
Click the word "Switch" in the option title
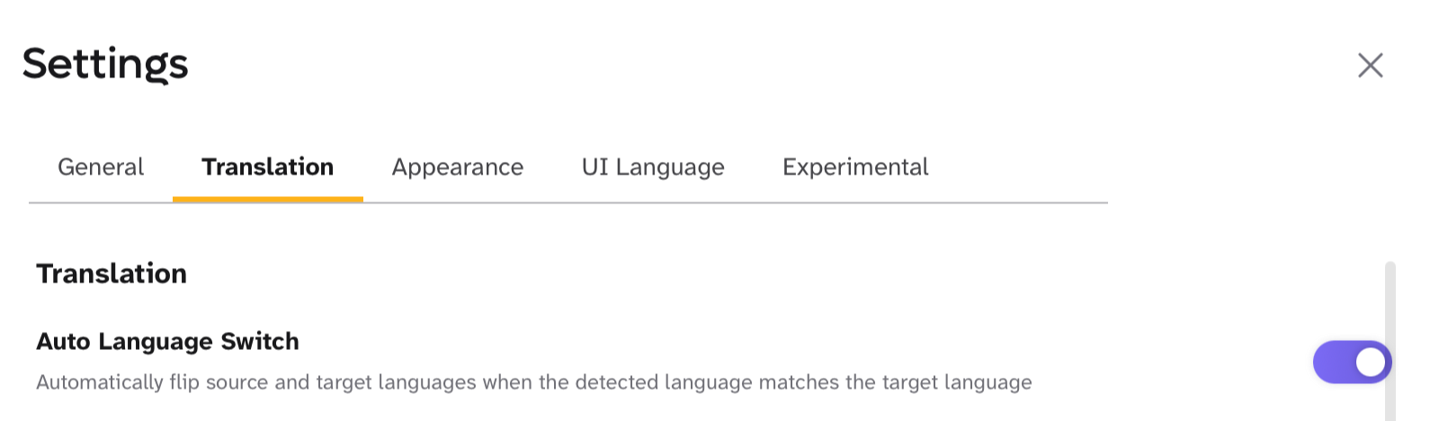[x=260, y=342]
